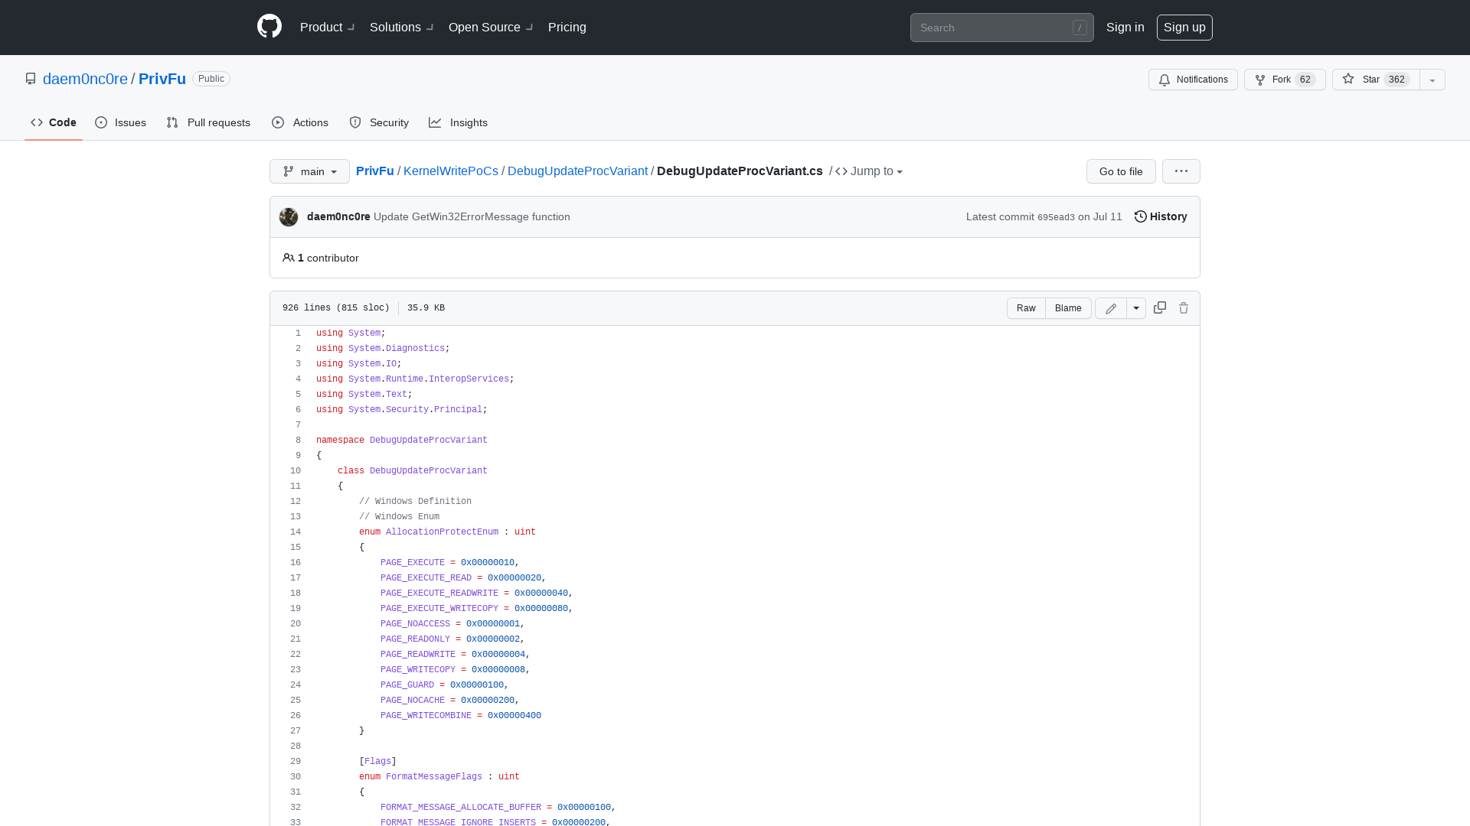The image size is (1470, 826).
Task: Switch to the Issues tab
Action: coord(121,122)
